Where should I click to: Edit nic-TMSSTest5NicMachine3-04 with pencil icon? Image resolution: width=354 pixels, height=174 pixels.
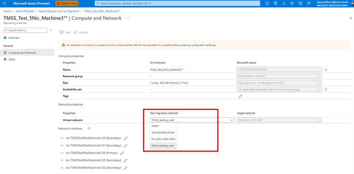pos(126,138)
